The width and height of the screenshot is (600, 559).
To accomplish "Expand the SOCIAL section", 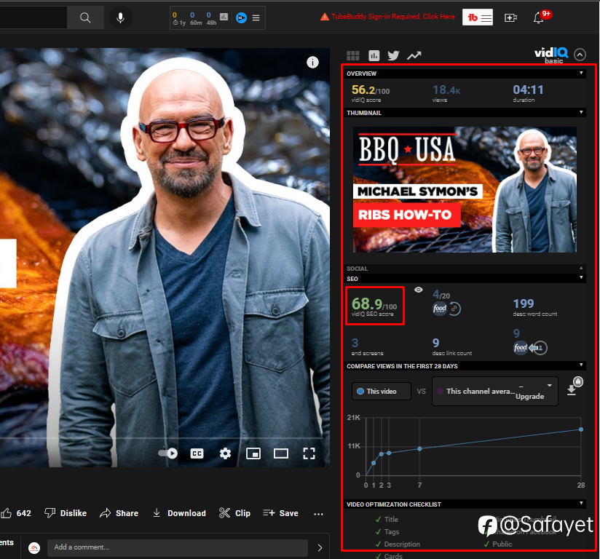I will point(581,268).
